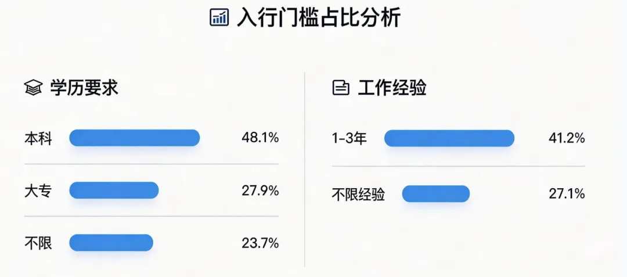Click the 41.2% value
627x277 pixels.
tap(567, 138)
